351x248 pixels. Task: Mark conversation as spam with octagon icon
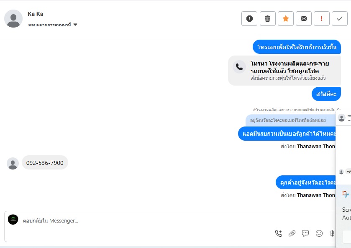(249, 18)
